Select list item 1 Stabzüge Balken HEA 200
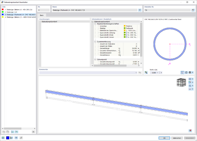 point(19,10)
